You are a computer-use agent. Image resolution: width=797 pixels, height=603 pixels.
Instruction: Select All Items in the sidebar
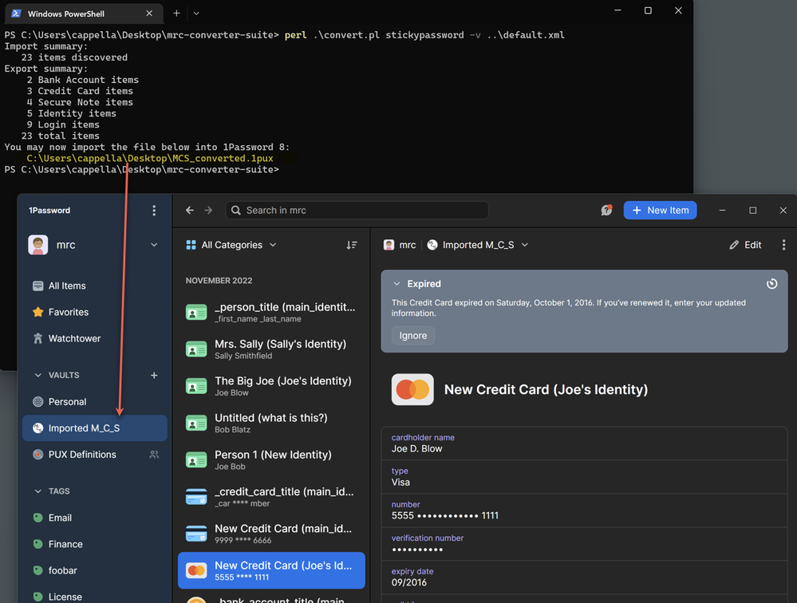coord(95,286)
